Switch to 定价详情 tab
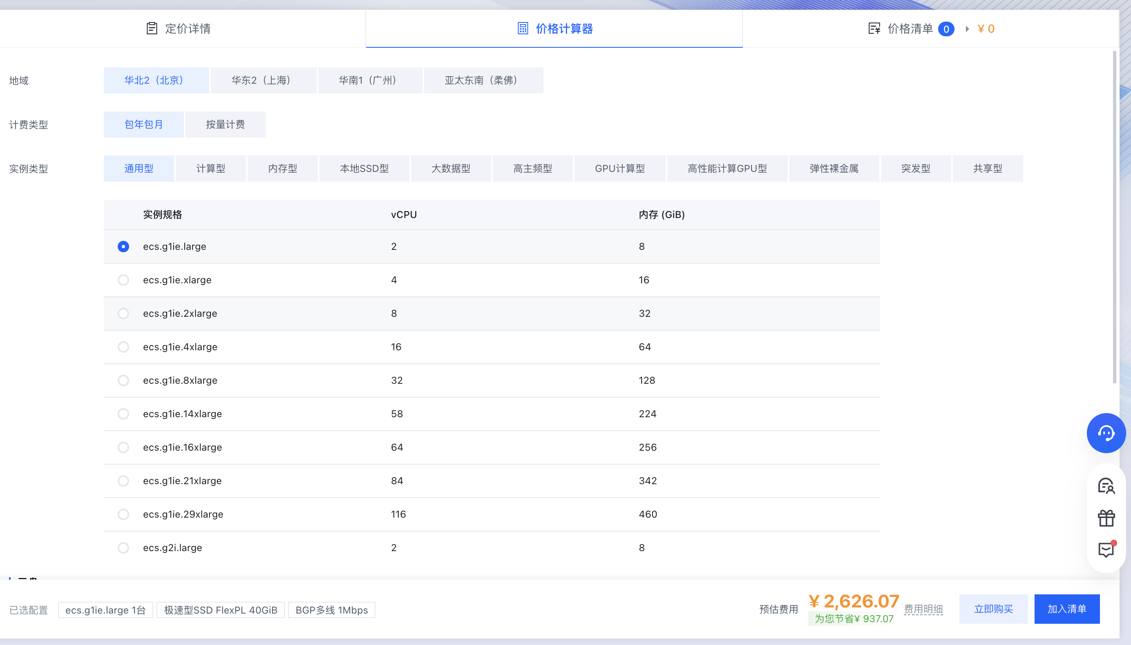The width and height of the screenshot is (1131, 645). point(183,29)
